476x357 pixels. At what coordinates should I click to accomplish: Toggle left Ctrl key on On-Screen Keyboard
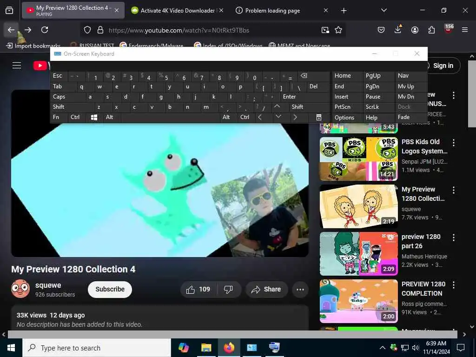[x=77, y=117]
